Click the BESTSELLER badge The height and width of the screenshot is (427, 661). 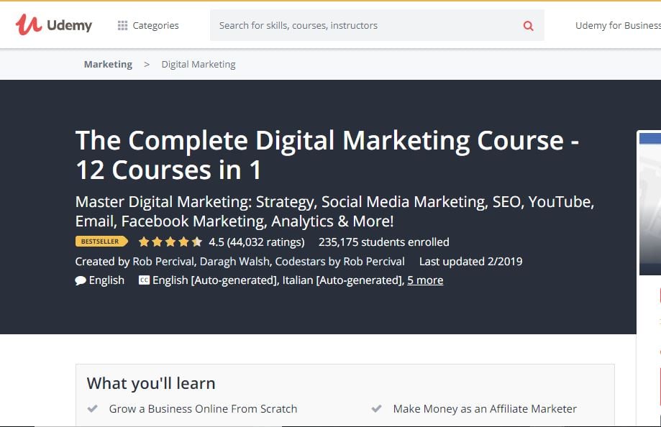pos(101,242)
